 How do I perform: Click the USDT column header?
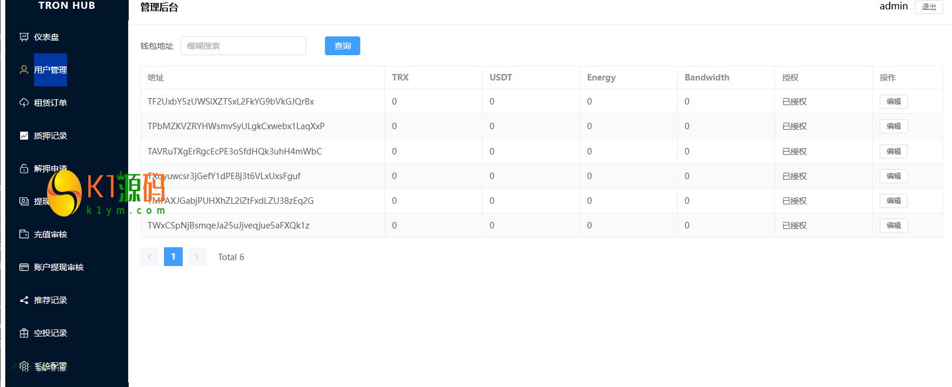501,78
